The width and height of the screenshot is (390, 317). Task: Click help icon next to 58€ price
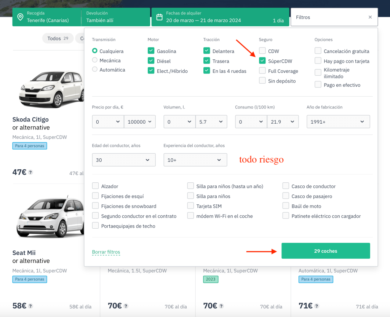[x=30, y=306]
